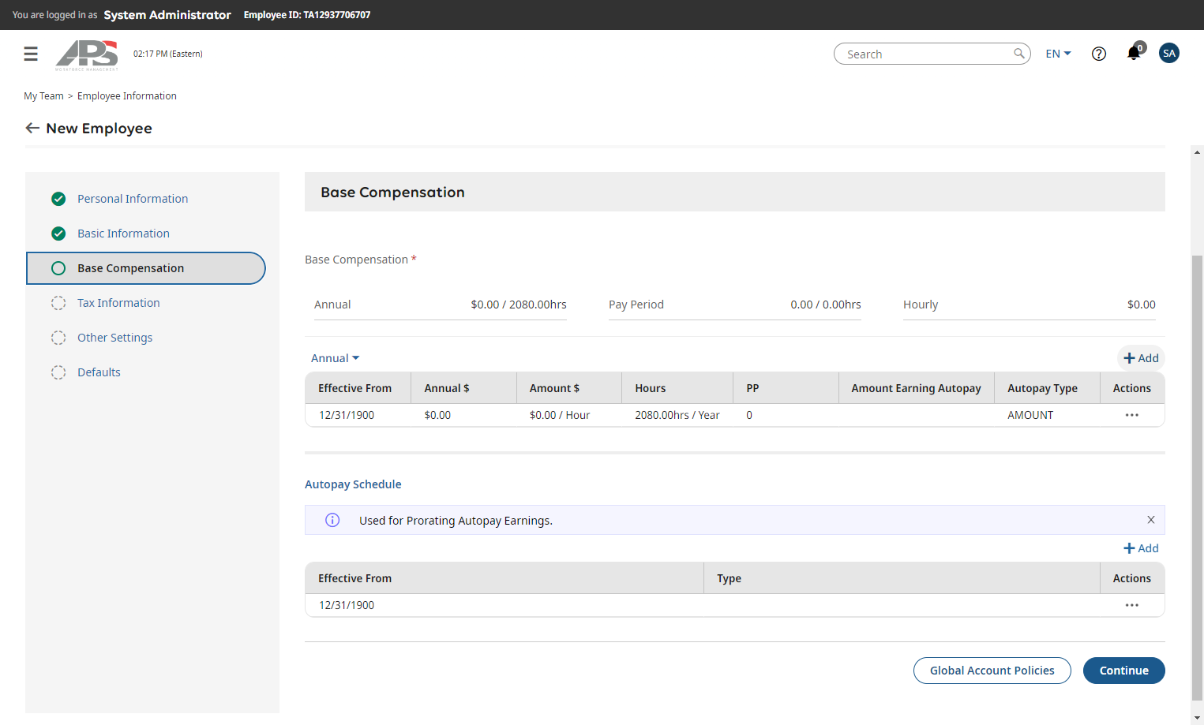Add a base compensation entry
The image size is (1204, 725).
click(1141, 358)
